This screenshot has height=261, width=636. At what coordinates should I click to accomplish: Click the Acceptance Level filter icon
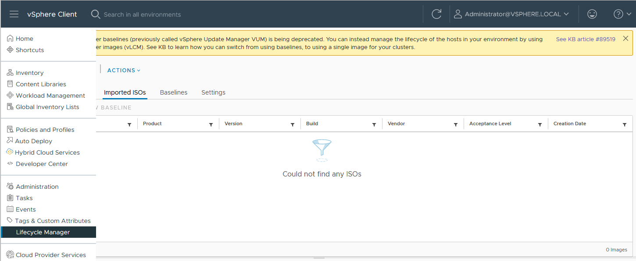[x=540, y=124]
